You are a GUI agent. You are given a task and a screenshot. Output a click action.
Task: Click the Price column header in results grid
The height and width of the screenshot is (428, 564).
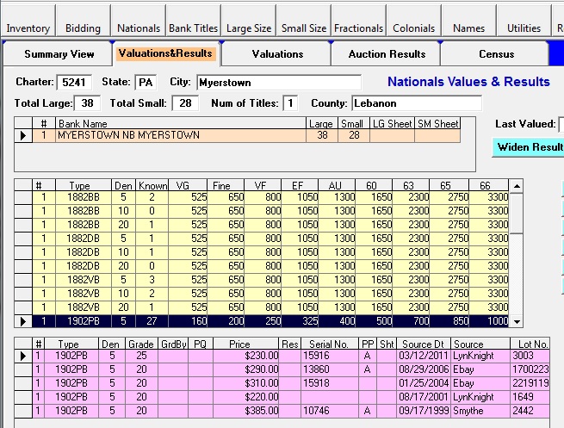[x=239, y=344]
